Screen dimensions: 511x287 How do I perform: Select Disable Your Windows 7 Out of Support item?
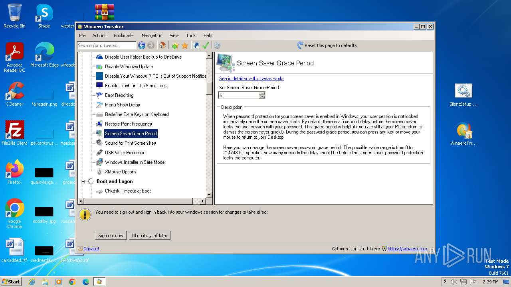(155, 76)
